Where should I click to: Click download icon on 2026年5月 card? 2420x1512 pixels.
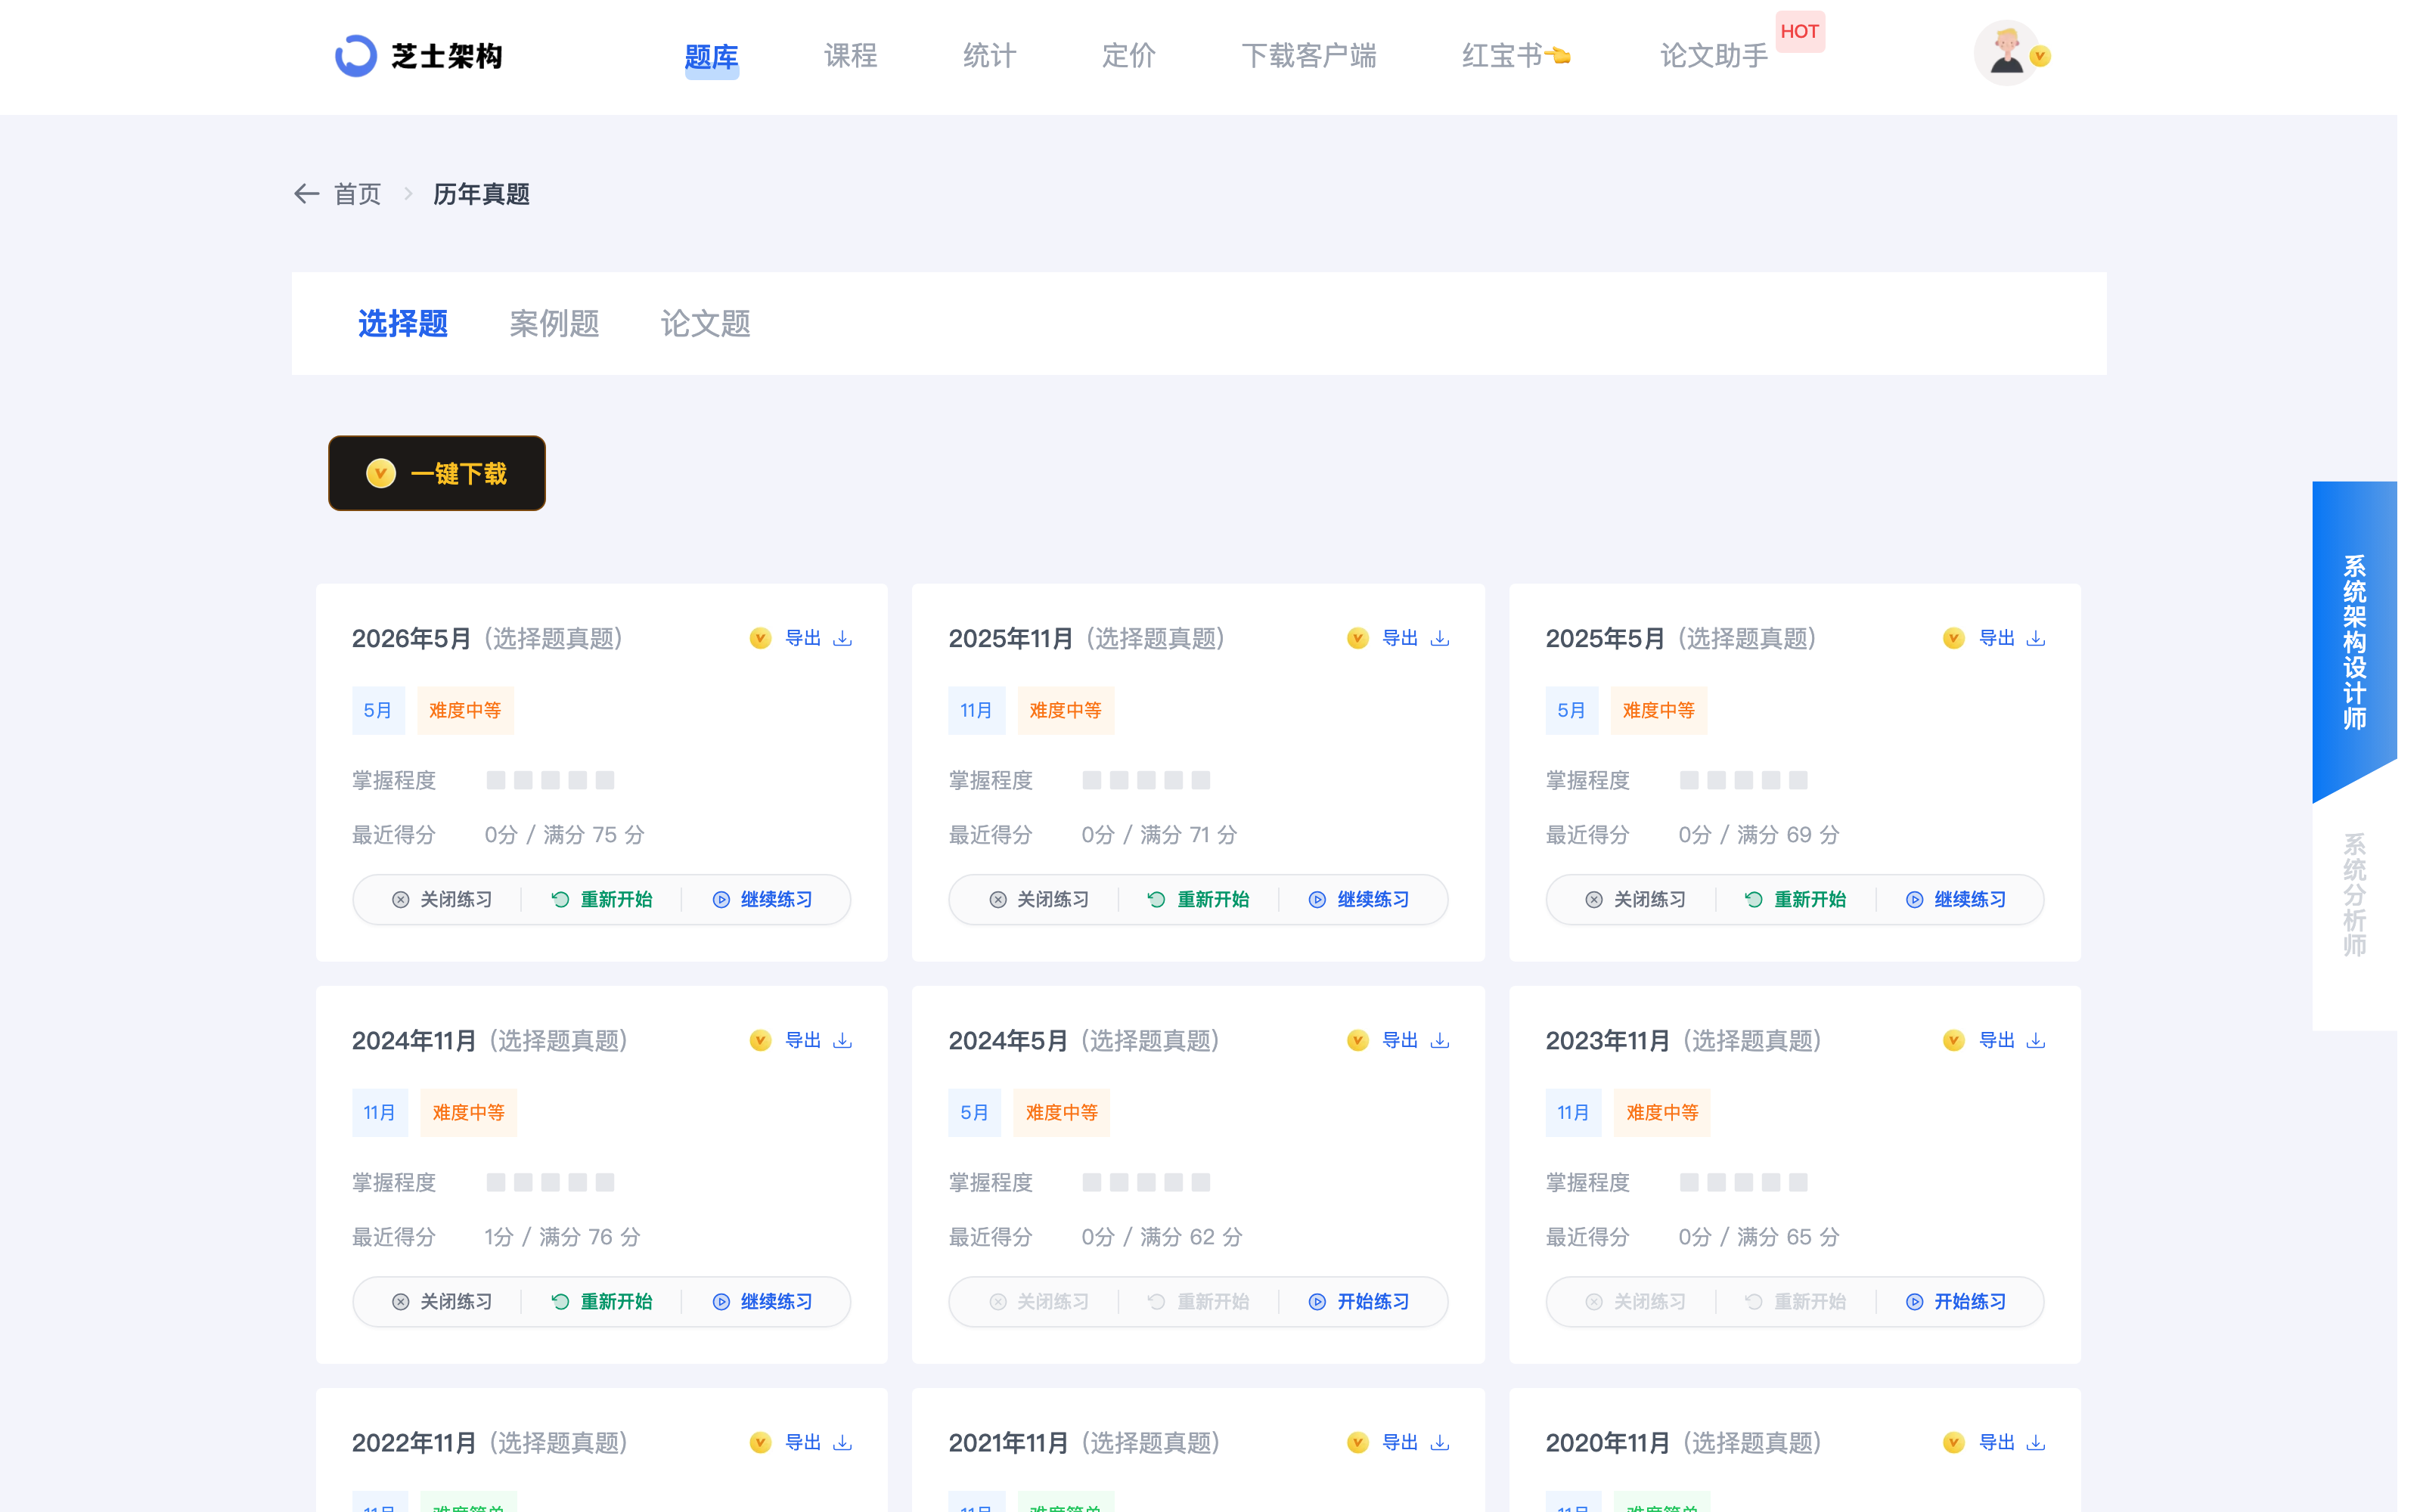pos(843,638)
